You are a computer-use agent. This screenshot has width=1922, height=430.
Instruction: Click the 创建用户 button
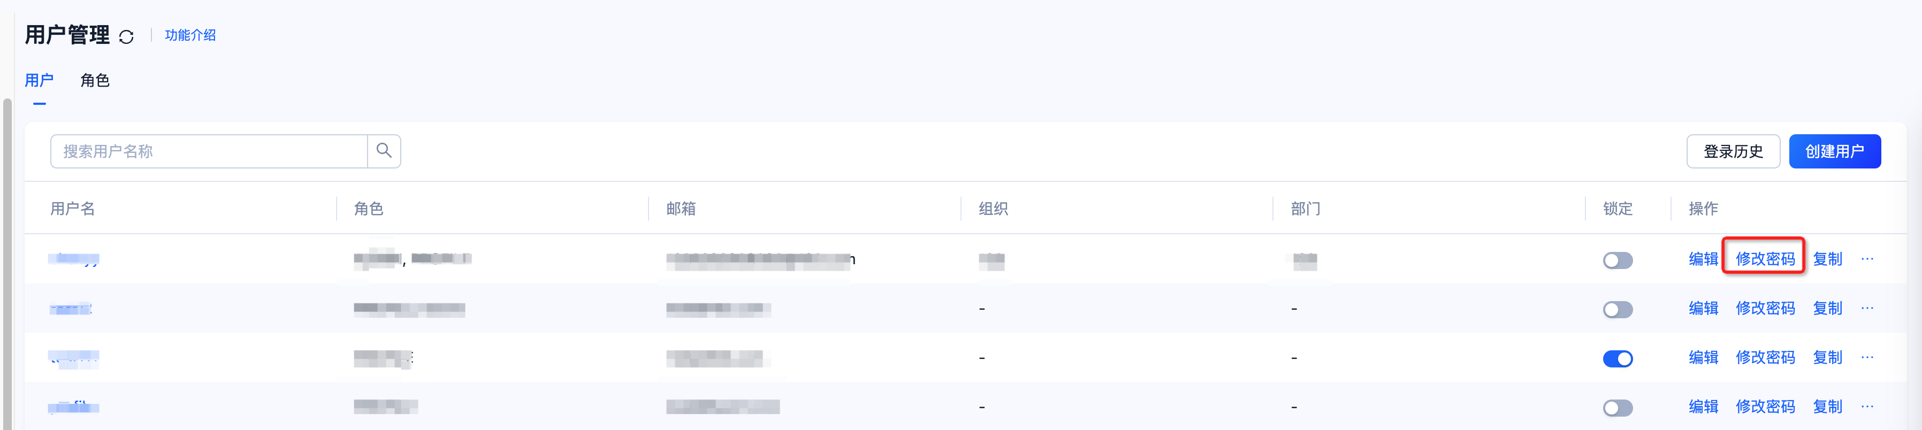pos(1834,151)
